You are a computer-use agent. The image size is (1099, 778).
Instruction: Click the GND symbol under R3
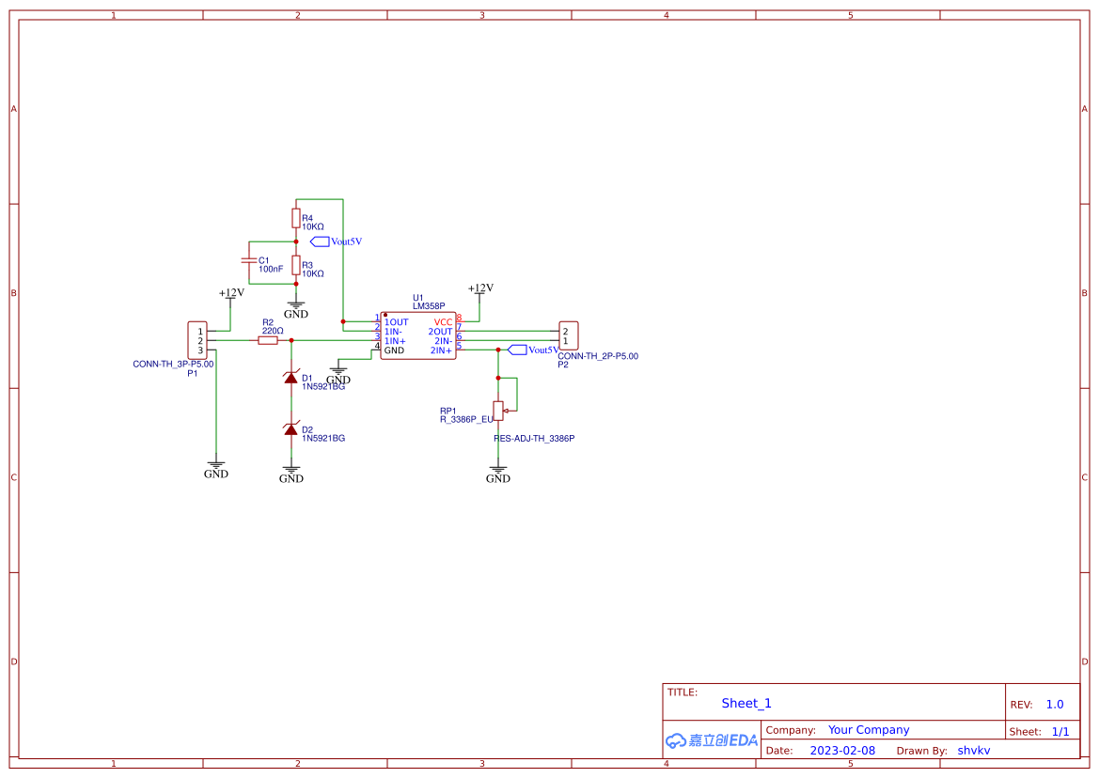(x=296, y=306)
